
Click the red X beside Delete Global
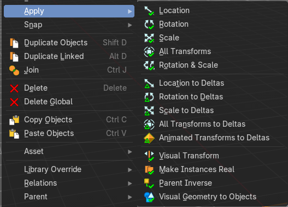coord(14,102)
